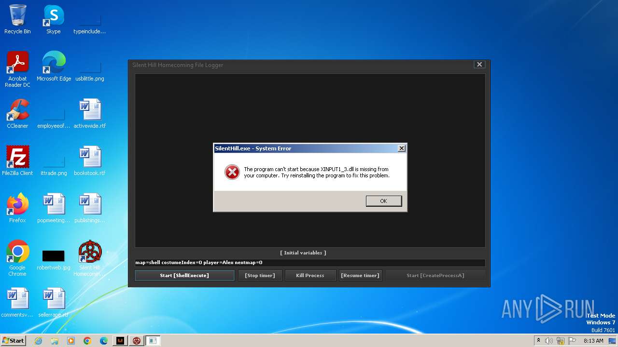
Task: Open CCleaner desktop shortcut
Action: click(x=17, y=114)
